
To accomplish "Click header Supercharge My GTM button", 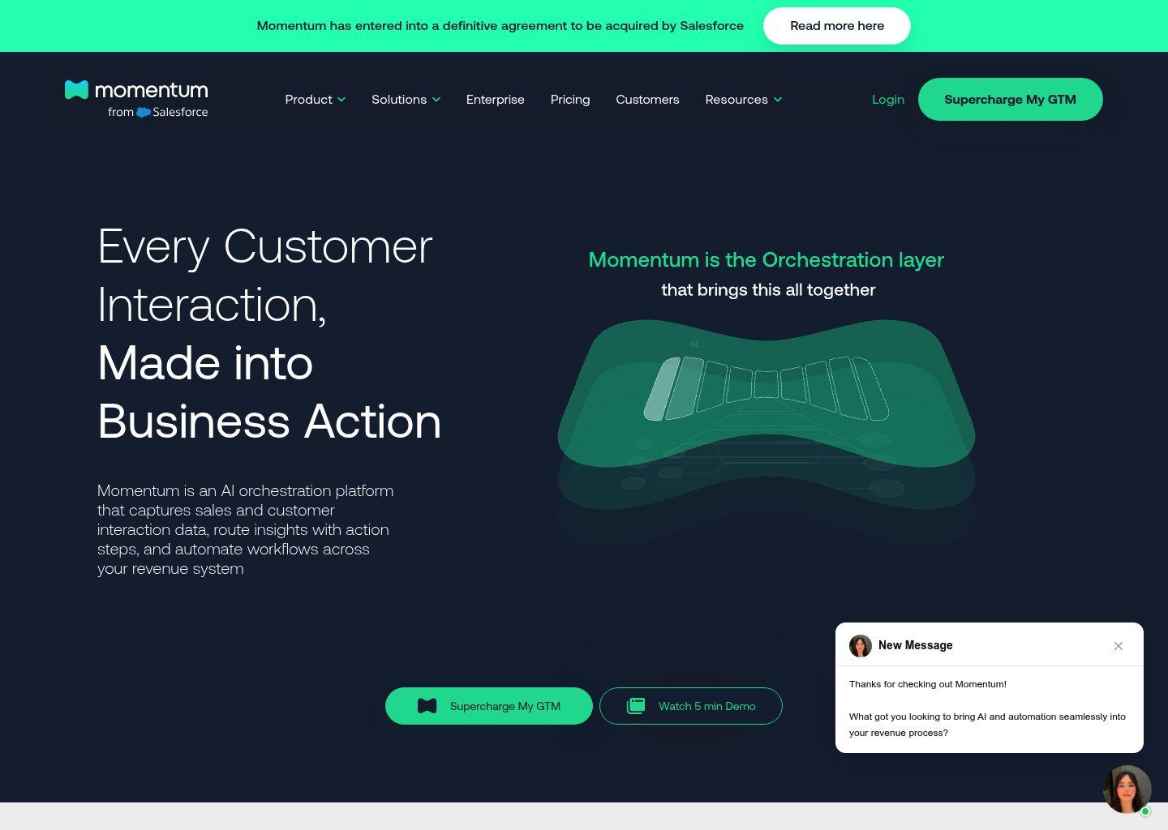I will pyautogui.click(x=1011, y=100).
